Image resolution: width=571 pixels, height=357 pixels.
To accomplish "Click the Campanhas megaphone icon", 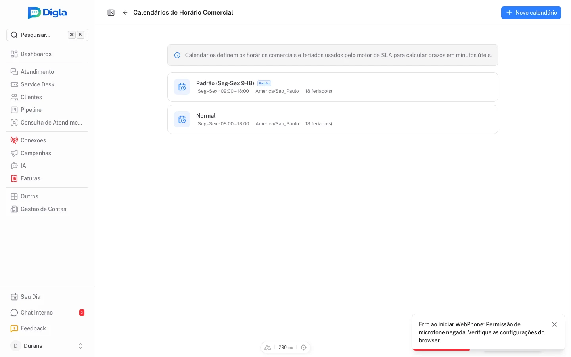I will (x=14, y=153).
